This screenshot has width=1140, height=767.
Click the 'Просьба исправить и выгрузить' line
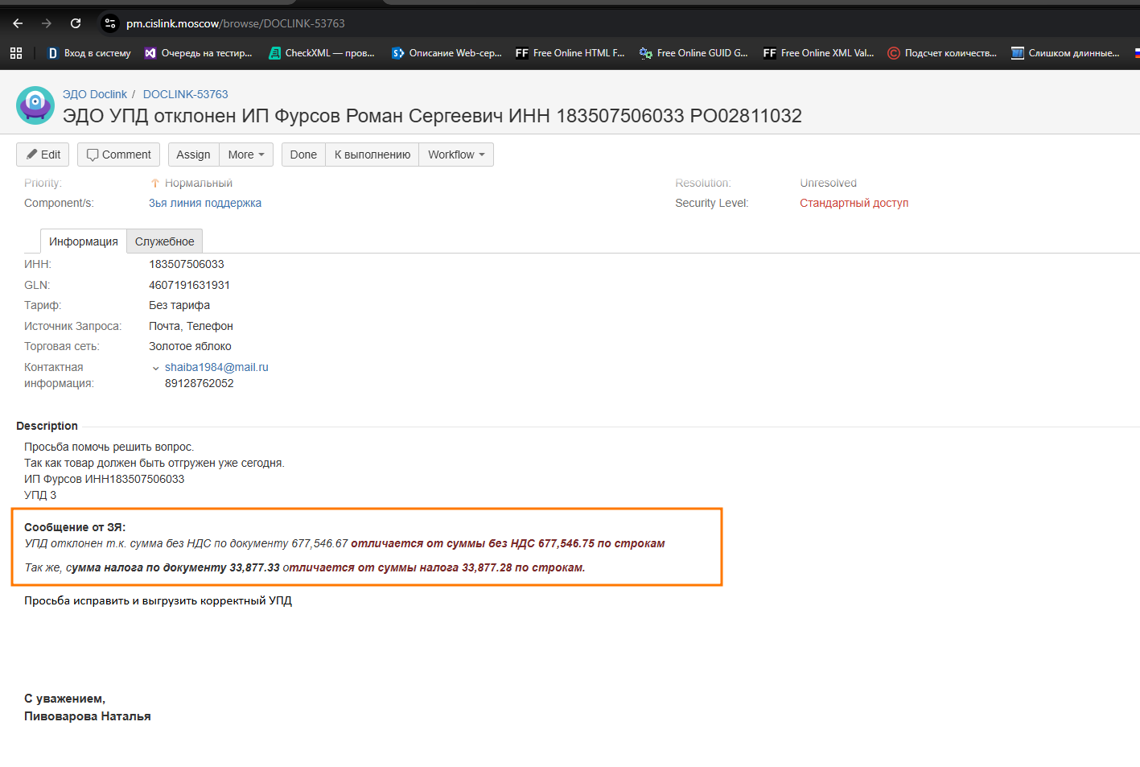point(158,600)
